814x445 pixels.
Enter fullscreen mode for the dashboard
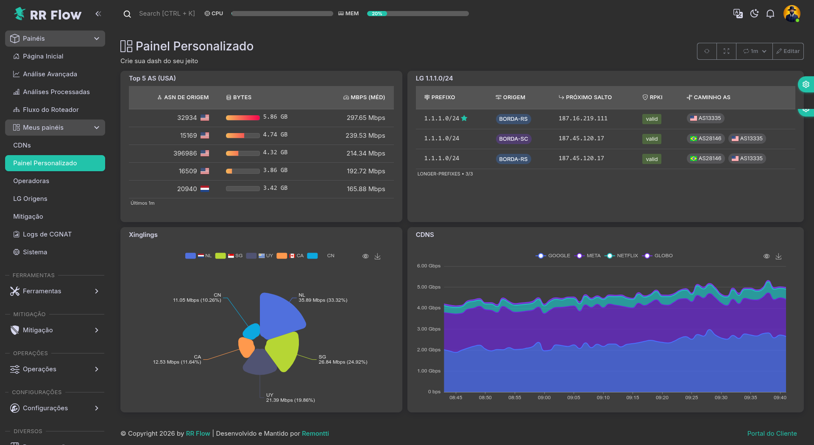click(x=726, y=51)
